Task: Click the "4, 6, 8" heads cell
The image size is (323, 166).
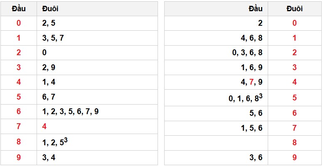Action: point(251,38)
